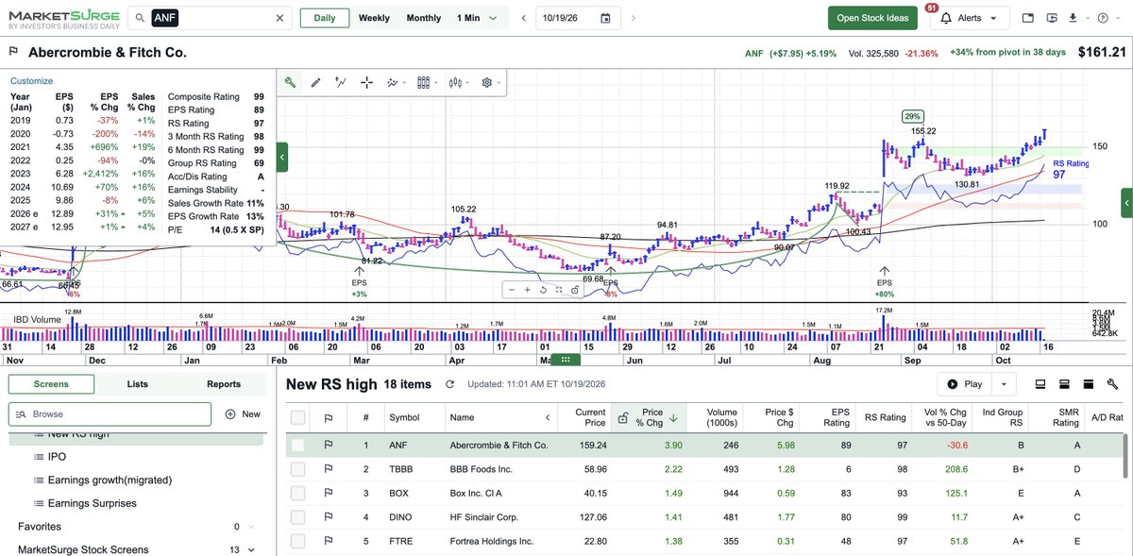
Task: Expand MarketSurge Stock Screens section
Action: point(253,549)
